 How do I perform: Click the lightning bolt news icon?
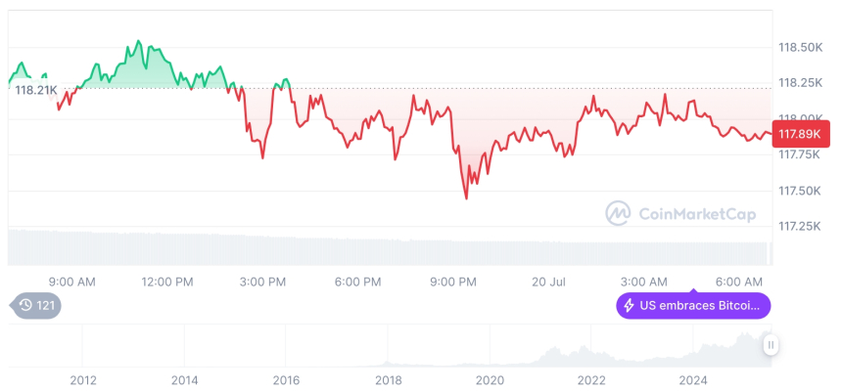point(628,306)
